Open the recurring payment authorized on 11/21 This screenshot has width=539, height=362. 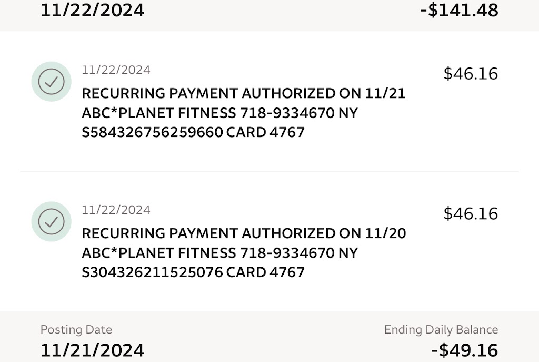(244, 94)
